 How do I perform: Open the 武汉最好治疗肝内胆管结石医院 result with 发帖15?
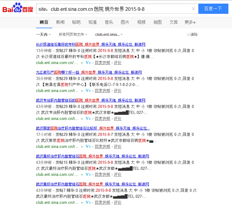(x=93, y=156)
